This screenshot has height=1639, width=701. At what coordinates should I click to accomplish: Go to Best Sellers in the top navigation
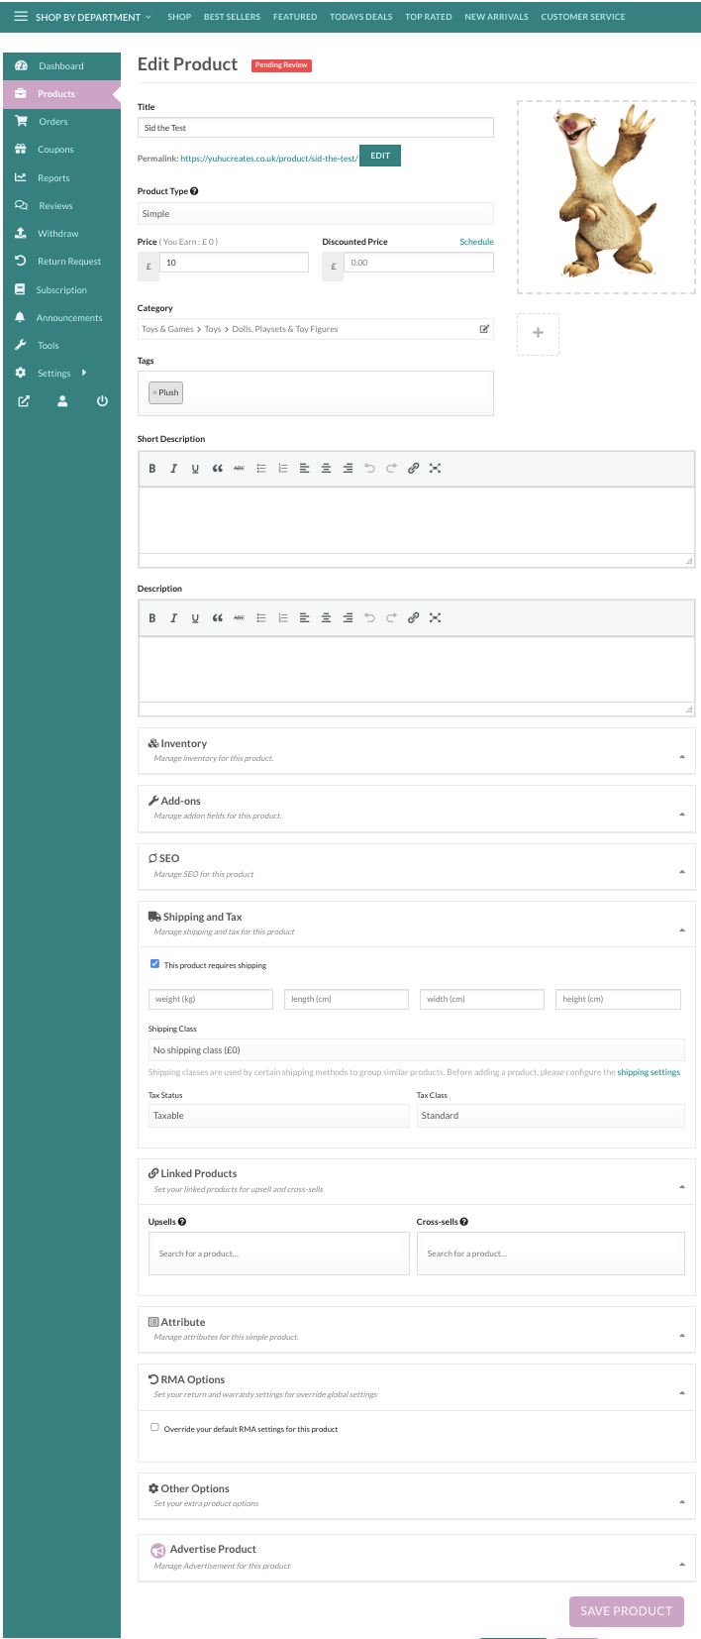pyautogui.click(x=233, y=17)
